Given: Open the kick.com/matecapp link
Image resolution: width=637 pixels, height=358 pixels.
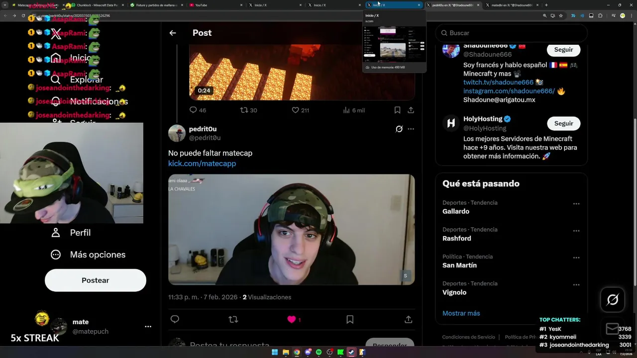Looking at the screenshot, I should click(x=202, y=163).
